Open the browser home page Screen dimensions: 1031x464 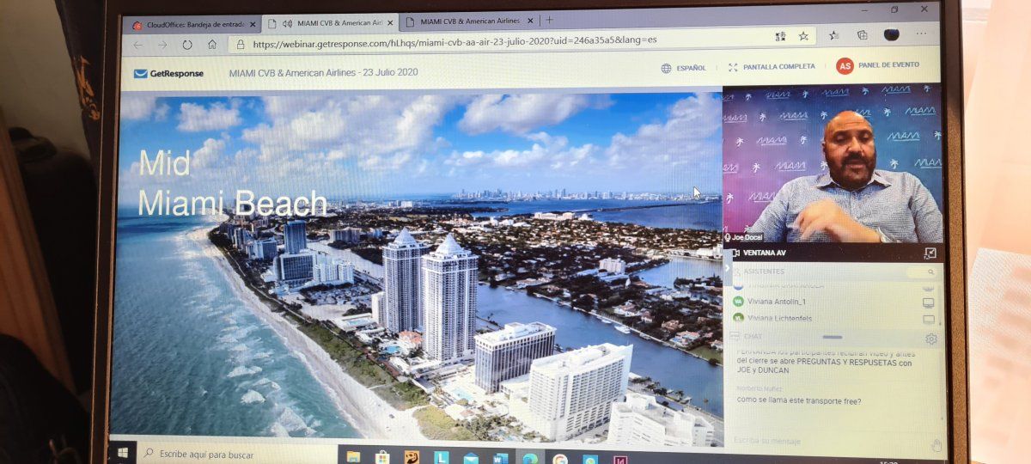(212, 44)
